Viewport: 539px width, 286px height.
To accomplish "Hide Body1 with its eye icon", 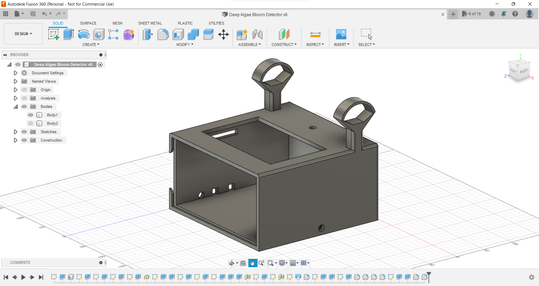I will pyautogui.click(x=31, y=115).
